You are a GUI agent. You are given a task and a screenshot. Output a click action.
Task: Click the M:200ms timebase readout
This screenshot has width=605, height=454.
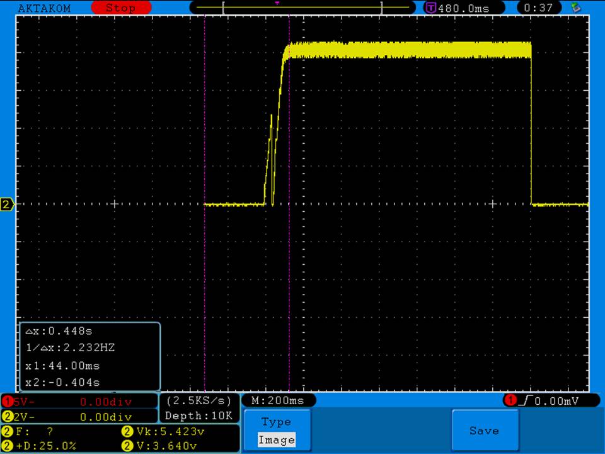click(x=277, y=400)
